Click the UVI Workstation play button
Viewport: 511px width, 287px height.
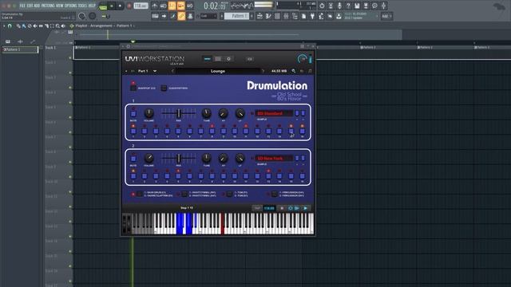point(305,208)
